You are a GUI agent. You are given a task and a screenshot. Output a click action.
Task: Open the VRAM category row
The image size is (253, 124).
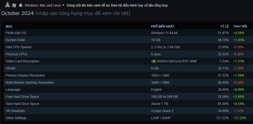(x=127, y=68)
